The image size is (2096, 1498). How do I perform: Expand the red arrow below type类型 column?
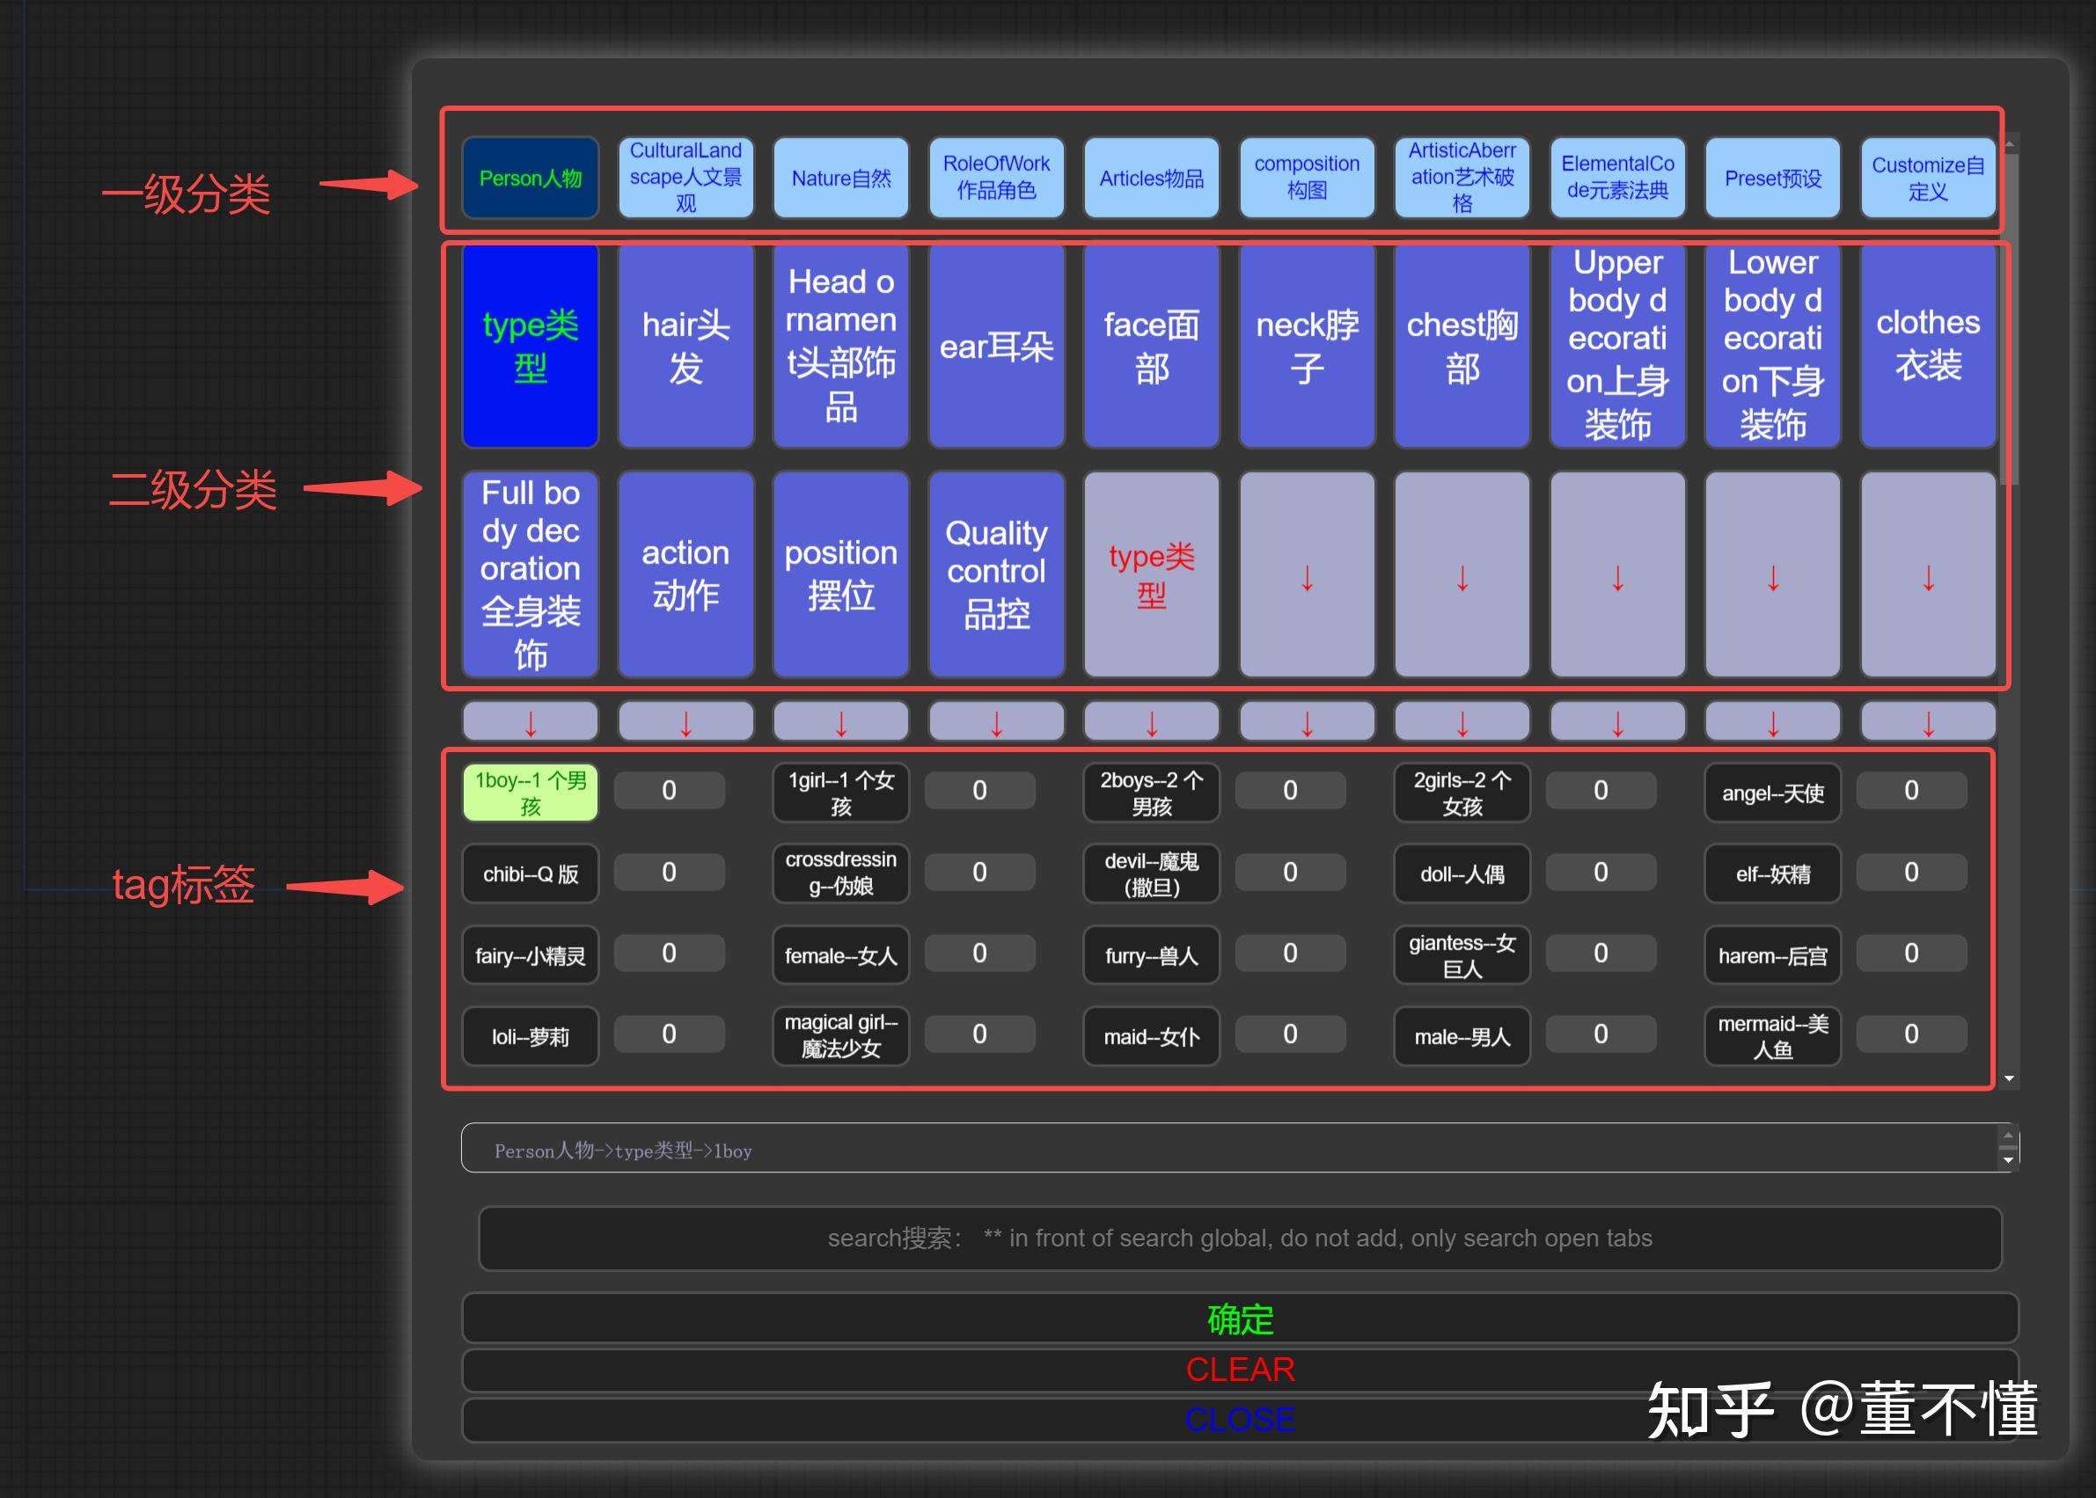tap(531, 720)
